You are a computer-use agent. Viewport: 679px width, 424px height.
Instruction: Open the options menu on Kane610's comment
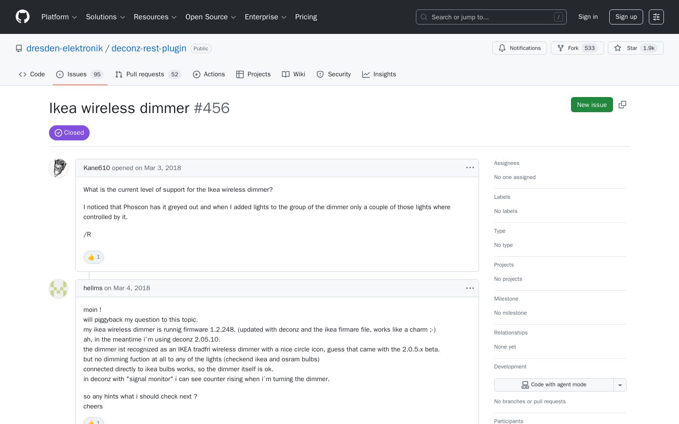click(x=470, y=168)
